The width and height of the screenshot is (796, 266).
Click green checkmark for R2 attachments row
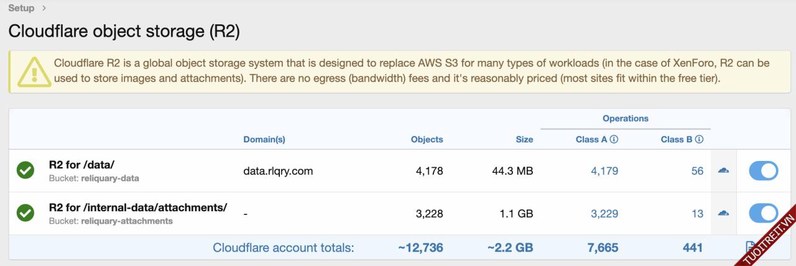[25, 213]
